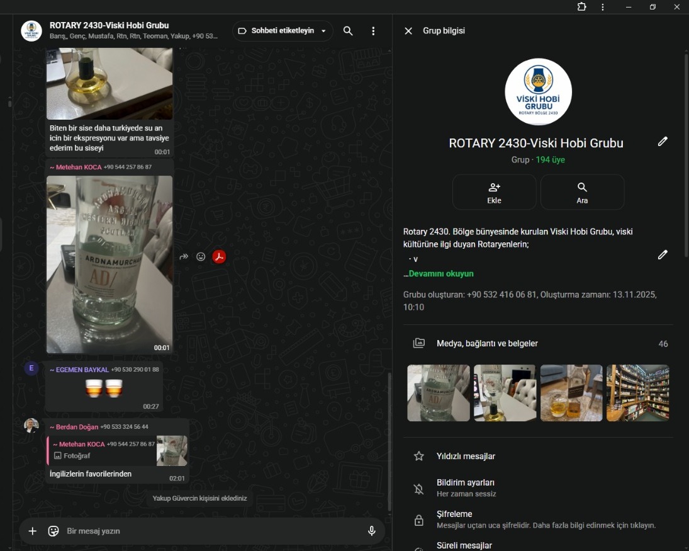Open the three-dot chat menu
Screen dimensions: 689x551
pos(373,31)
